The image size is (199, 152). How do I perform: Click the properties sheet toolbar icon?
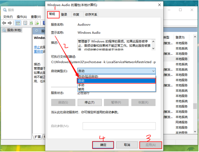coord(25,23)
